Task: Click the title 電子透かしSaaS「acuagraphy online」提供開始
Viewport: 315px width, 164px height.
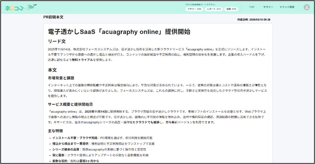Action: pyautogui.click(x=119, y=32)
